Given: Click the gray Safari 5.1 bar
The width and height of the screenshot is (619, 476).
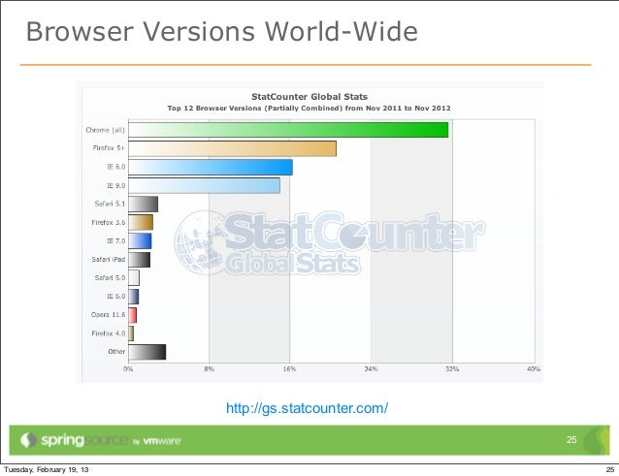Looking at the screenshot, I should [x=143, y=205].
